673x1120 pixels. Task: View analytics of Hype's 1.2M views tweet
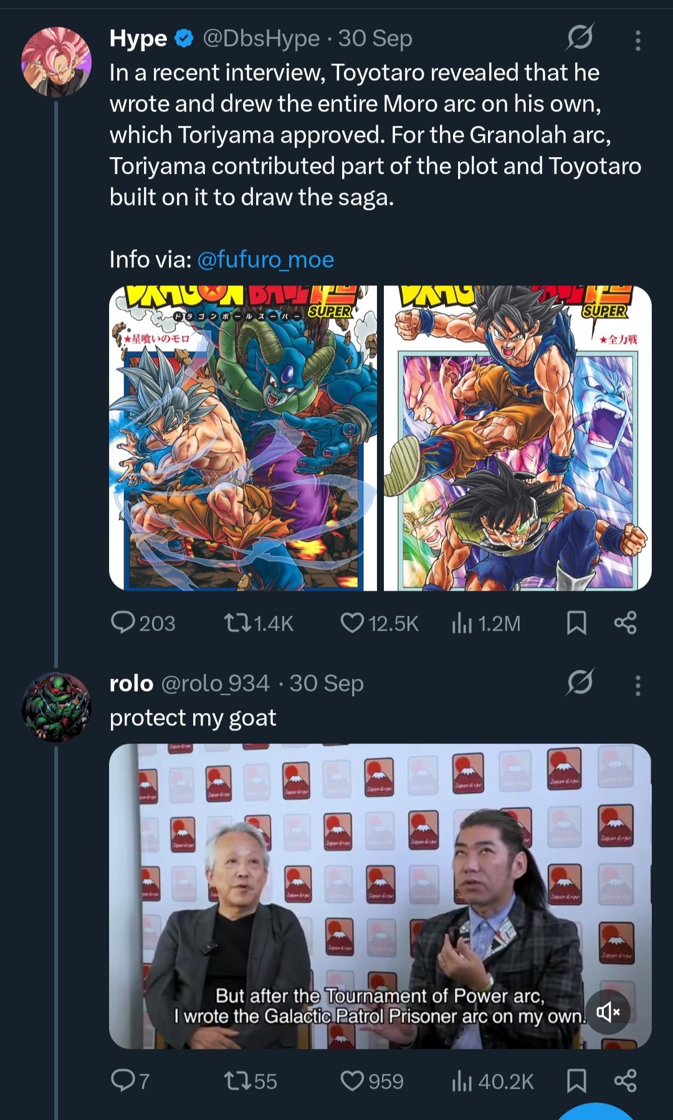(461, 623)
